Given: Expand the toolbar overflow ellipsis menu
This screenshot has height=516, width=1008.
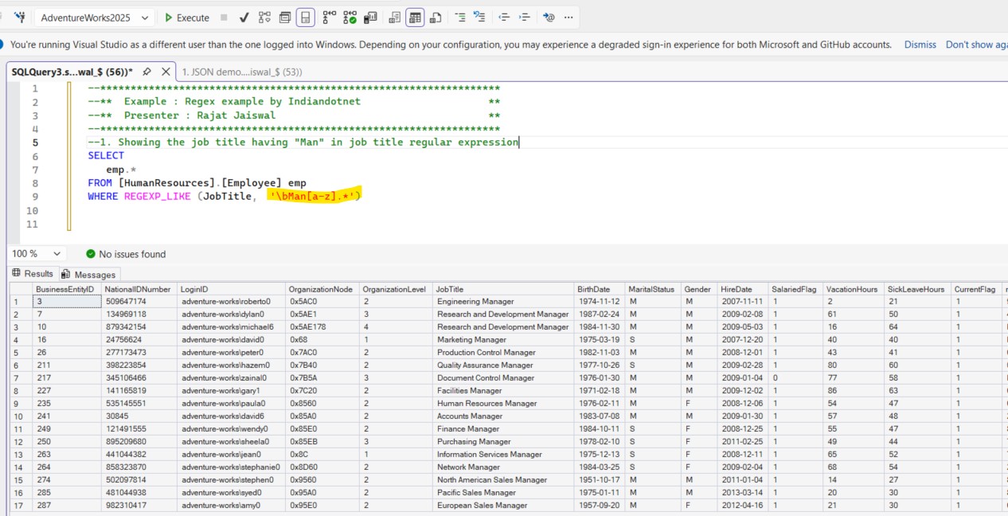Looking at the screenshot, I should (x=568, y=17).
